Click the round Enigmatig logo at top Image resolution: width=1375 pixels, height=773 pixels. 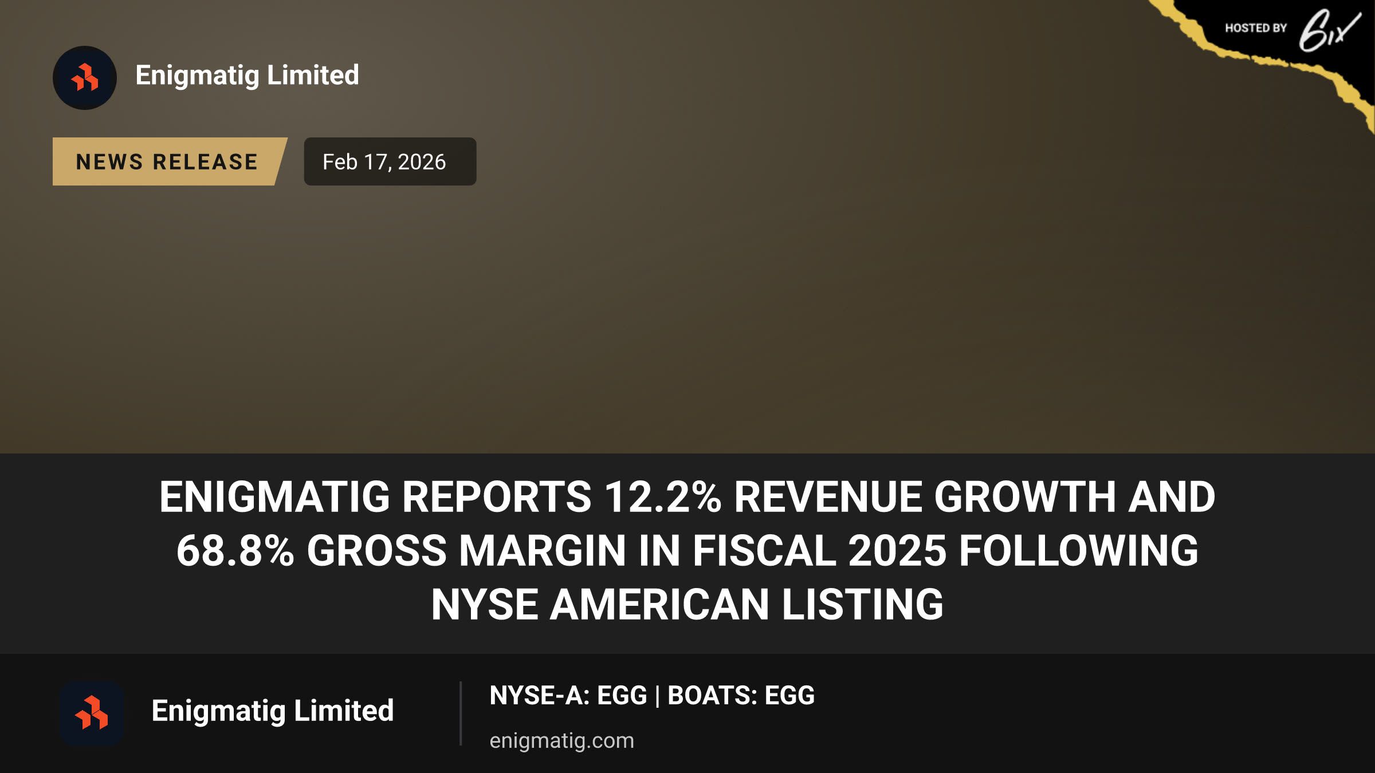85,78
